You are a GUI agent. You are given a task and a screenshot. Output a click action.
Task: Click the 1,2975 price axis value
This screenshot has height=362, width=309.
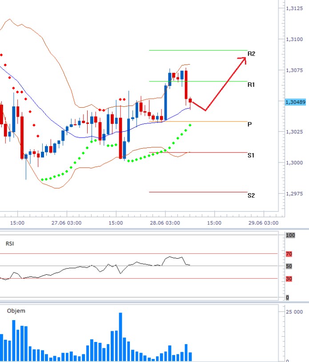point(294,194)
